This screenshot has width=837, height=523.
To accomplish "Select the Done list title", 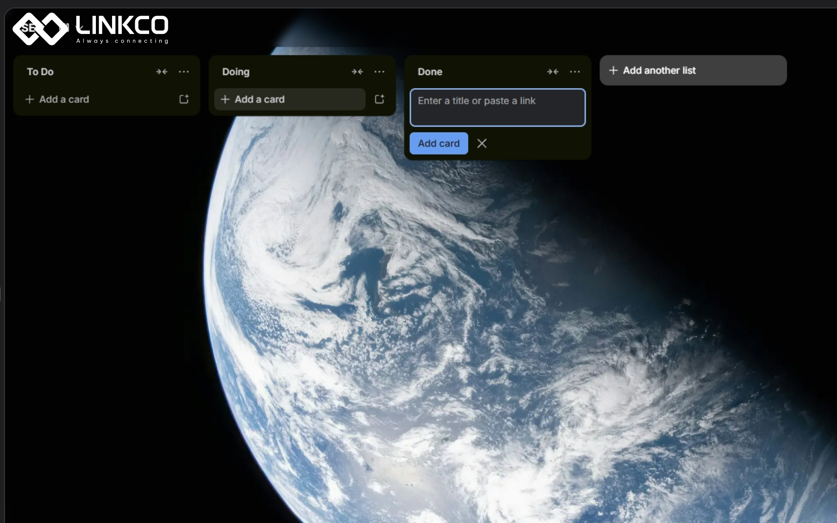I will tap(430, 72).
